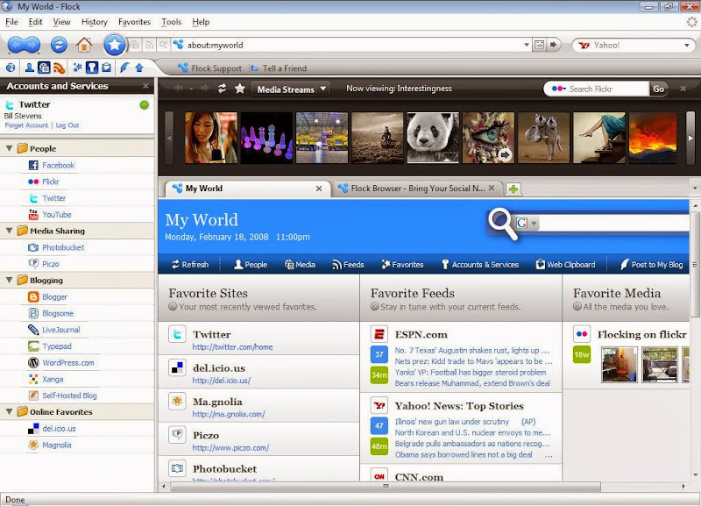Switch to the Flock Browser tab
The width and height of the screenshot is (701, 506).
(416, 189)
